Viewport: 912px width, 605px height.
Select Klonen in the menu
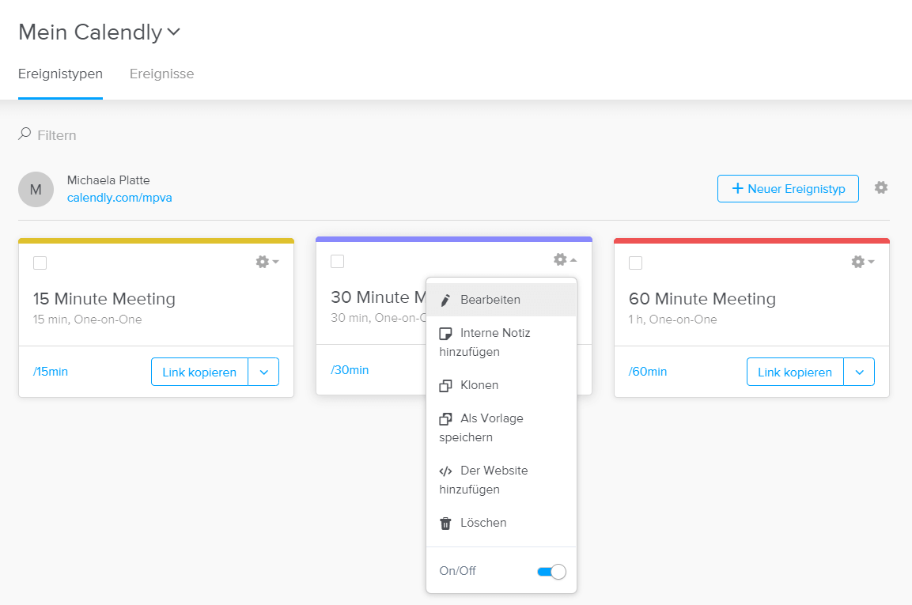[501, 385]
